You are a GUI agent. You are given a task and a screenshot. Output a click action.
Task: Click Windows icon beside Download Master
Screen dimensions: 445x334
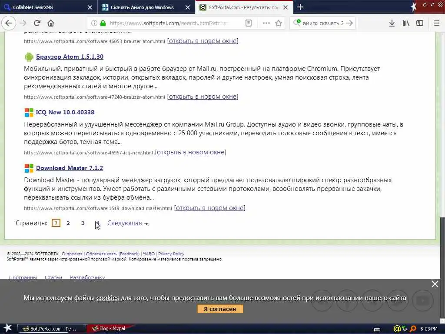click(29, 168)
